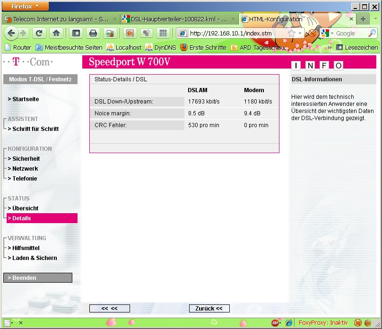Image resolution: width=382 pixels, height=329 pixels.
Task: Print the page with the printer icon
Action: pyautogui.click(x=93, y=33)
